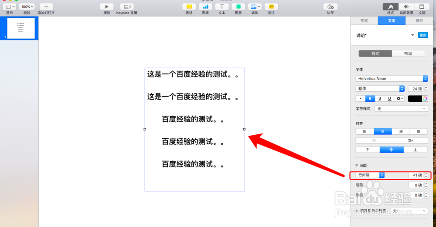Open the 动画效果 animate inspector
Image resolution: width=436 pixels, height=227 pixels.
click(406, 7)
